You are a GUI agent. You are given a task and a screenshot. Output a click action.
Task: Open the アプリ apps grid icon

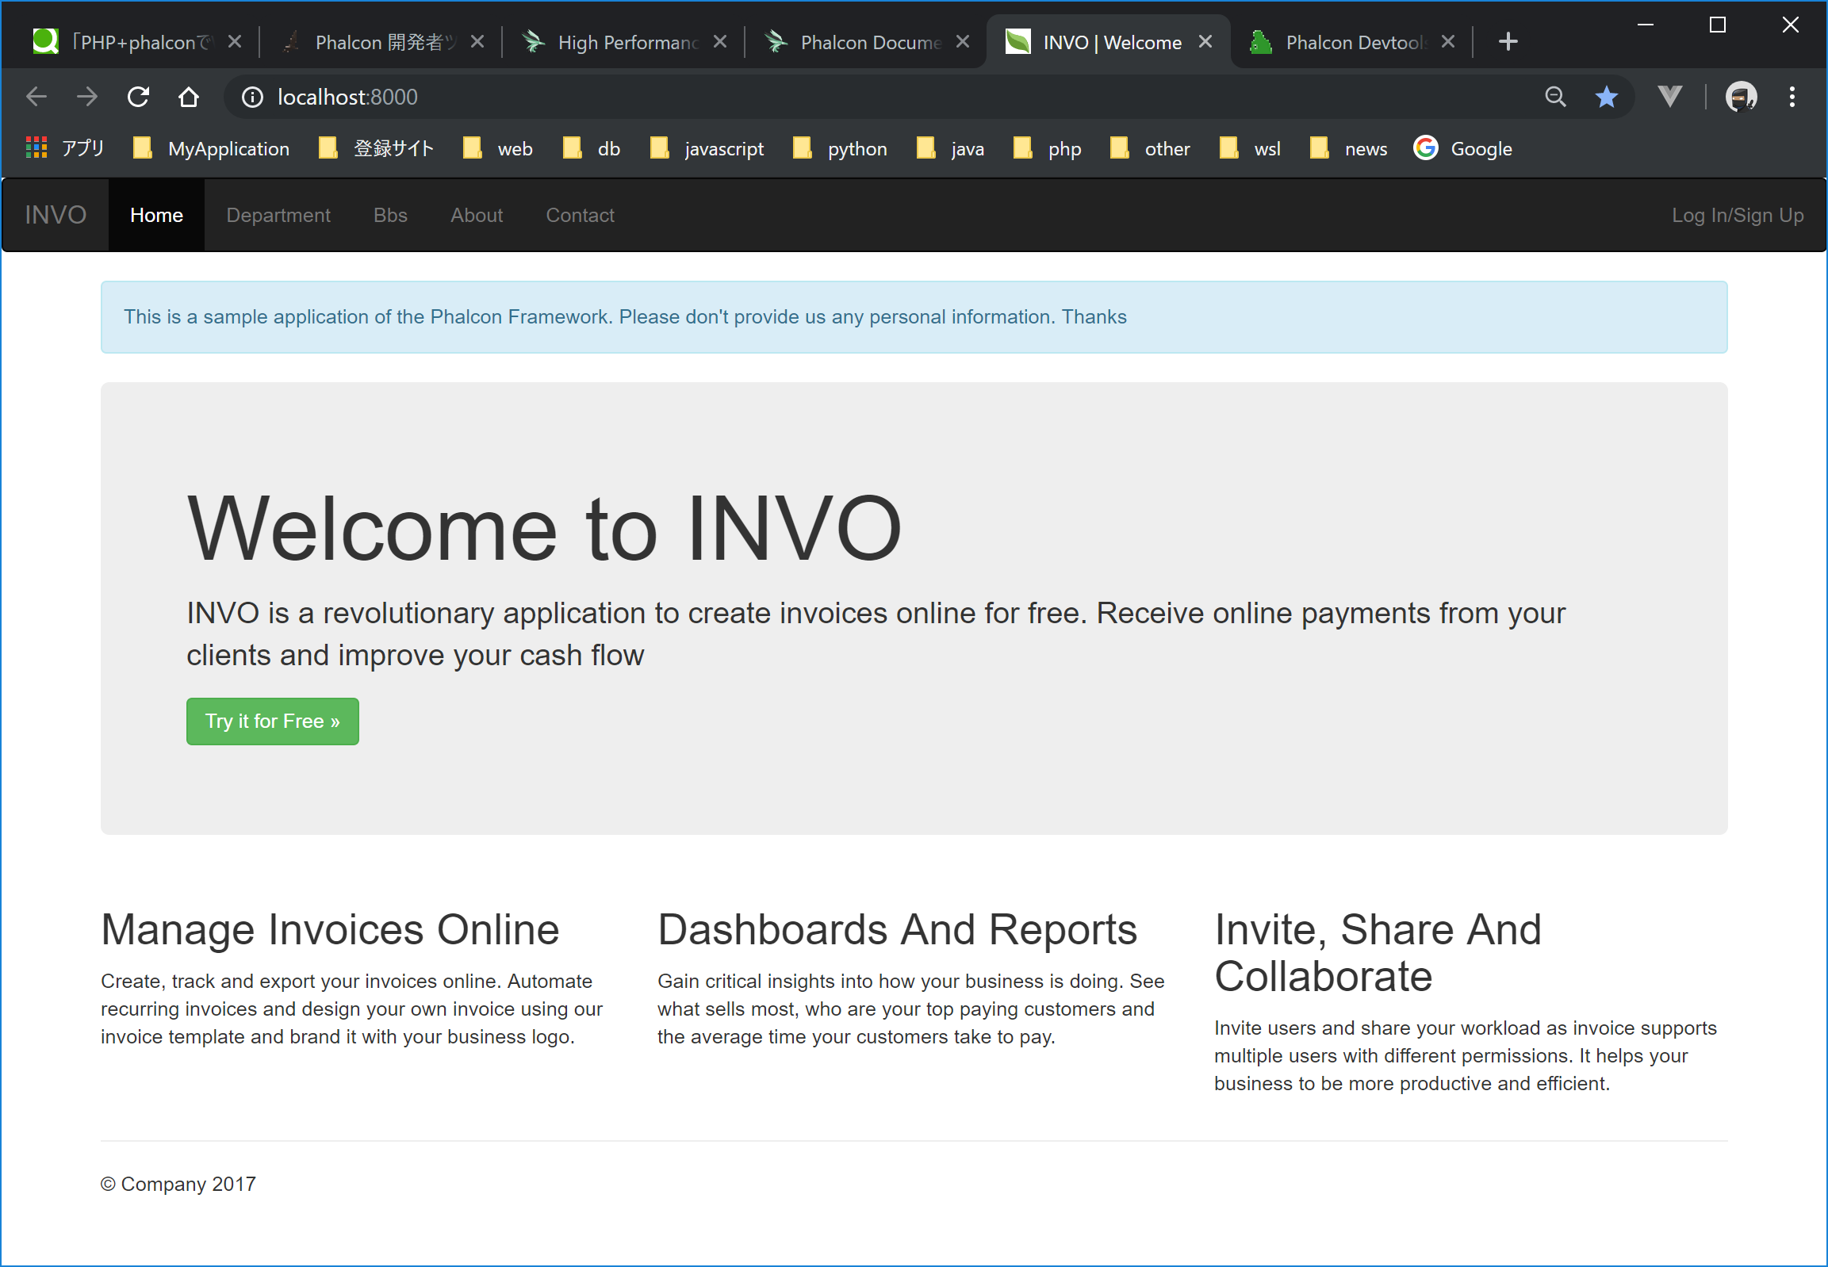click(36, 147)
